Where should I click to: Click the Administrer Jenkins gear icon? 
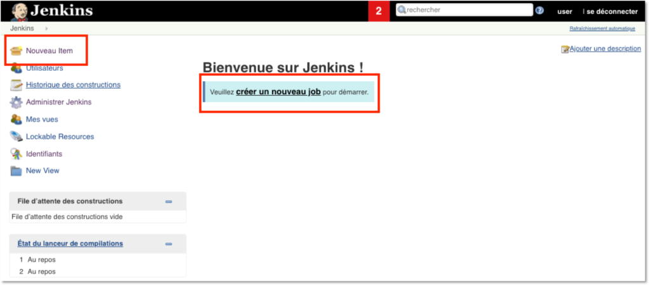coord(16,102)
